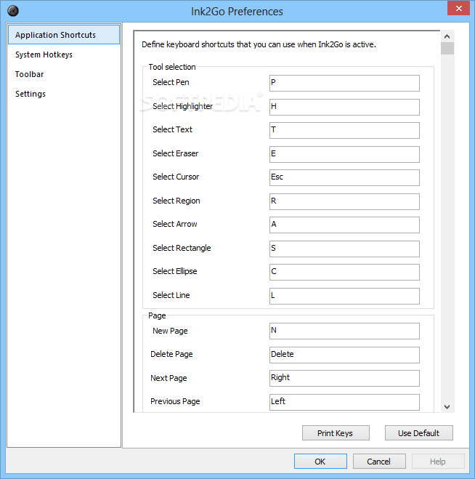Click the scrollbar up arrow
Viewport: 475px width, 479px height.
coord(447,36)
